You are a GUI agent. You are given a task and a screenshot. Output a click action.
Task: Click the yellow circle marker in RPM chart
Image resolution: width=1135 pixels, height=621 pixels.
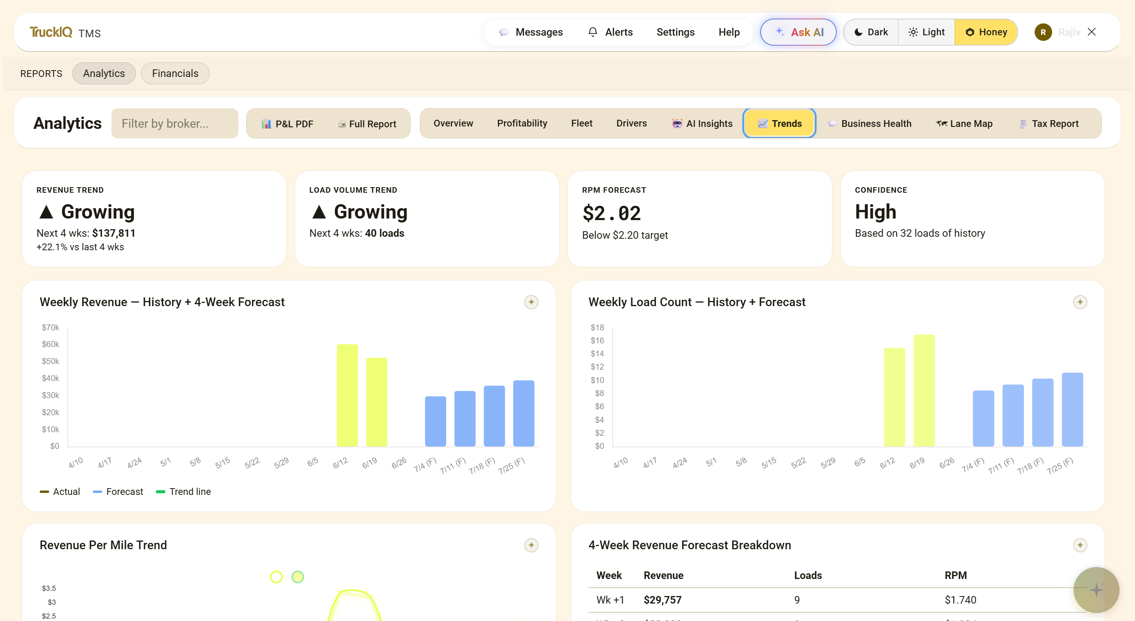pos(276,577)
